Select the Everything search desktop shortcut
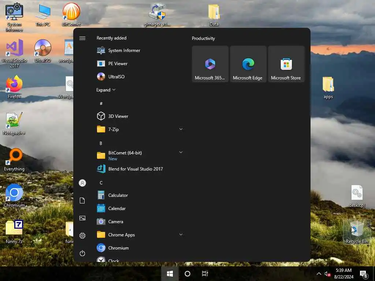The height and width of the screenshot is (281, 375). [x=14, y=160]
